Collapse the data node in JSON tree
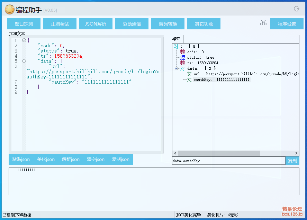Screen dimensions: 307x220 click(176, 68)
